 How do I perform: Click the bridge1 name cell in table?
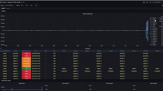16,69
